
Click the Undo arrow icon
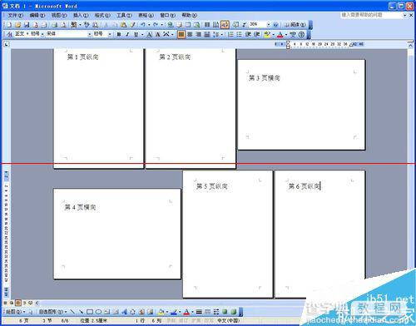(143, 25)
